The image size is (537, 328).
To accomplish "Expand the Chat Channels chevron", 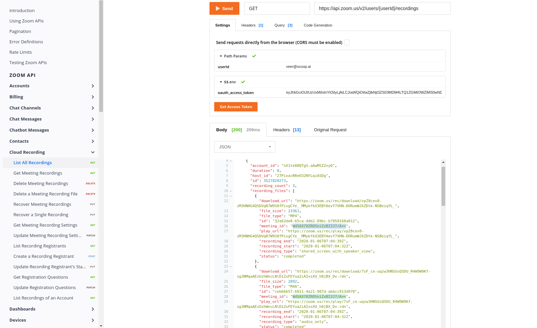I will (x=93, y=108).
